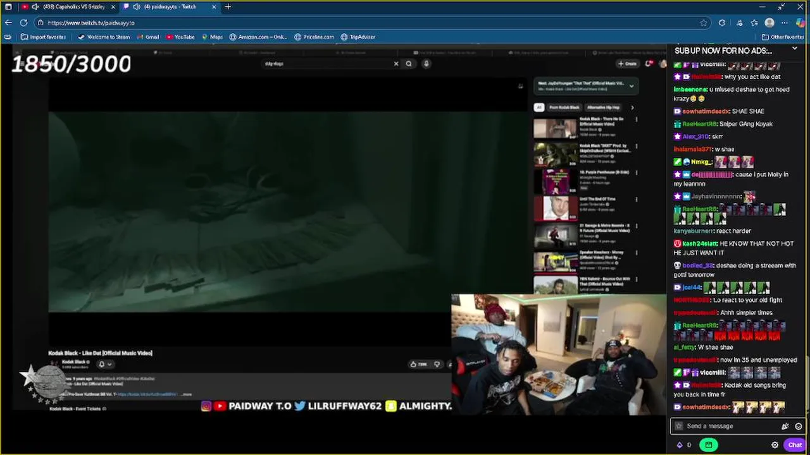The image size is (810, 455).
Task: Clear the YouTube search box in stream
Action: pos(396,63)
